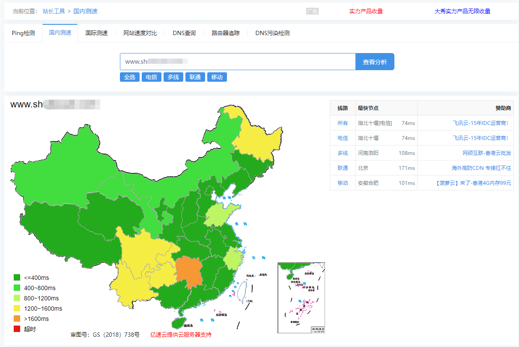Toggle the 移动 line filter

click(217, 77)
